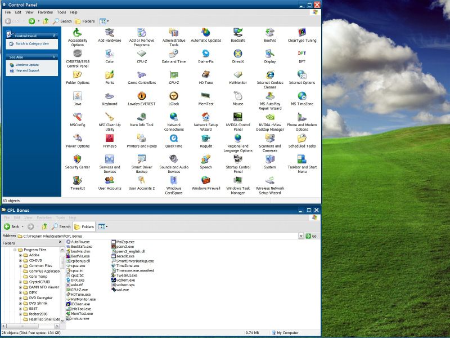Open the NVIDIA Control Panel icon
This screenshot has height=338, width=450.
point(238,117)
